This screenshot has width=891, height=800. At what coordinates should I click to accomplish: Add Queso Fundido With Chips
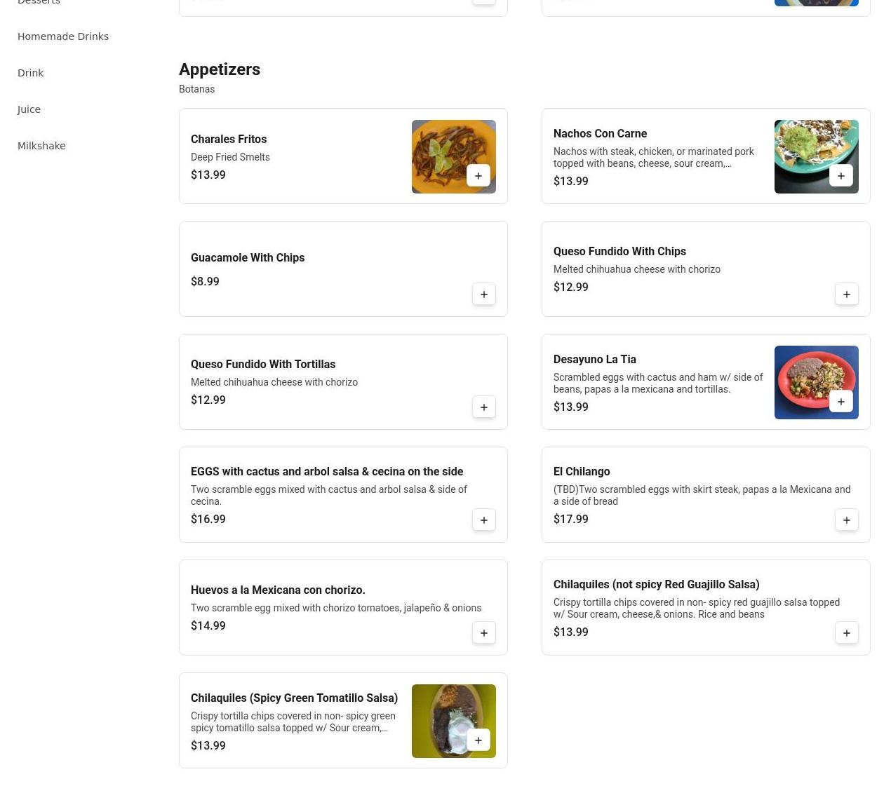pyautogui.click(x=847, y=294)
